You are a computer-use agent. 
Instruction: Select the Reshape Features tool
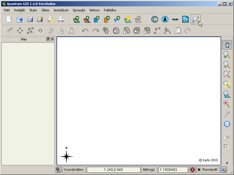[x=157, y=31]
